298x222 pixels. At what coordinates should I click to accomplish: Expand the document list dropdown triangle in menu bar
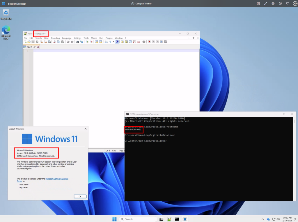pos(193,38)
